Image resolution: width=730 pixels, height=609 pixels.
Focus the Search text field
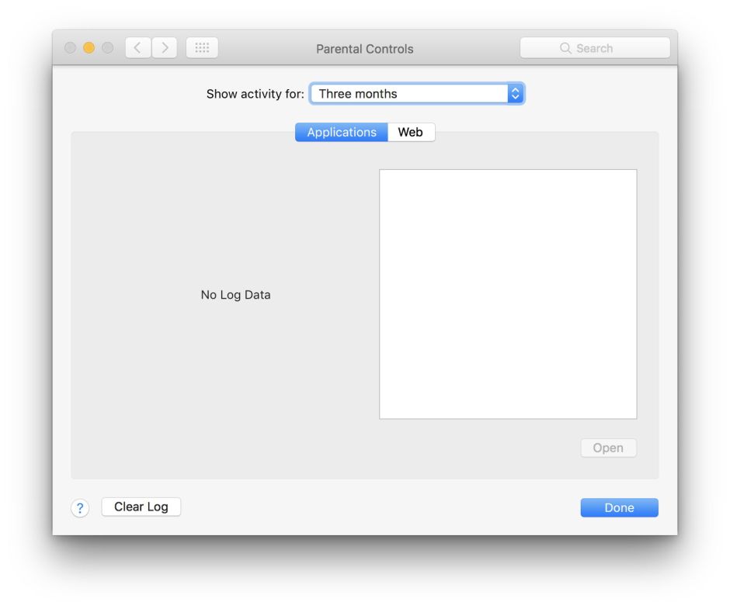click(614, 48)
